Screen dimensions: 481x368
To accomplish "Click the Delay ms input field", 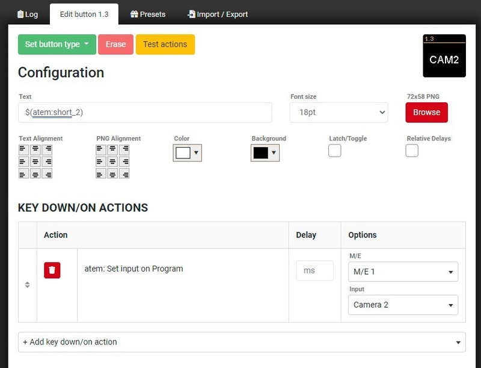I will pyautogui.click(x=314, y=271).
